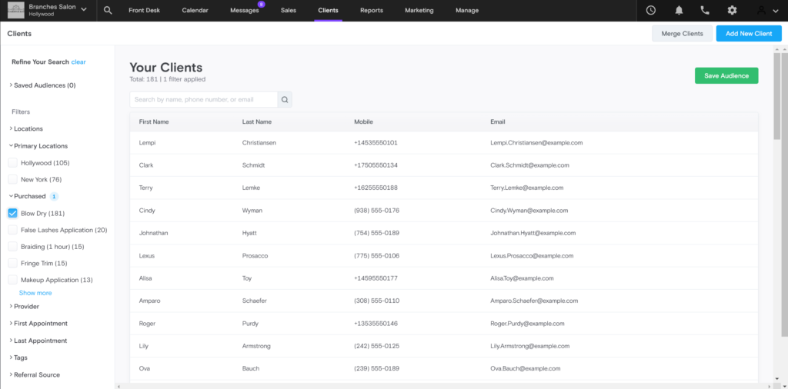The image size is (788, 389).
Task: Expand the Saved Audiences section
Action: tap(44, 85)
